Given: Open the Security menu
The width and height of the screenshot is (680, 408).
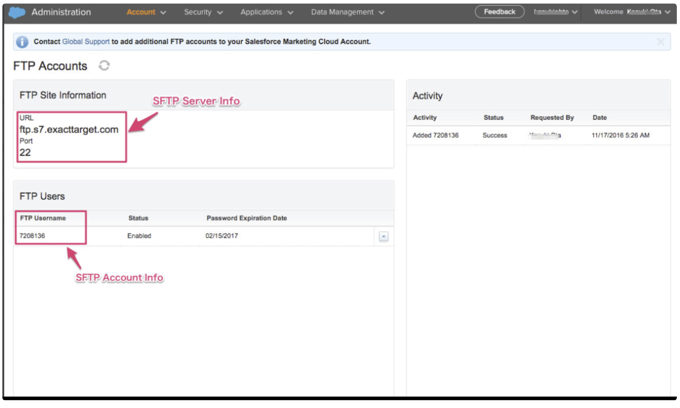Looking at the screenshot, I should pos(203,12).
